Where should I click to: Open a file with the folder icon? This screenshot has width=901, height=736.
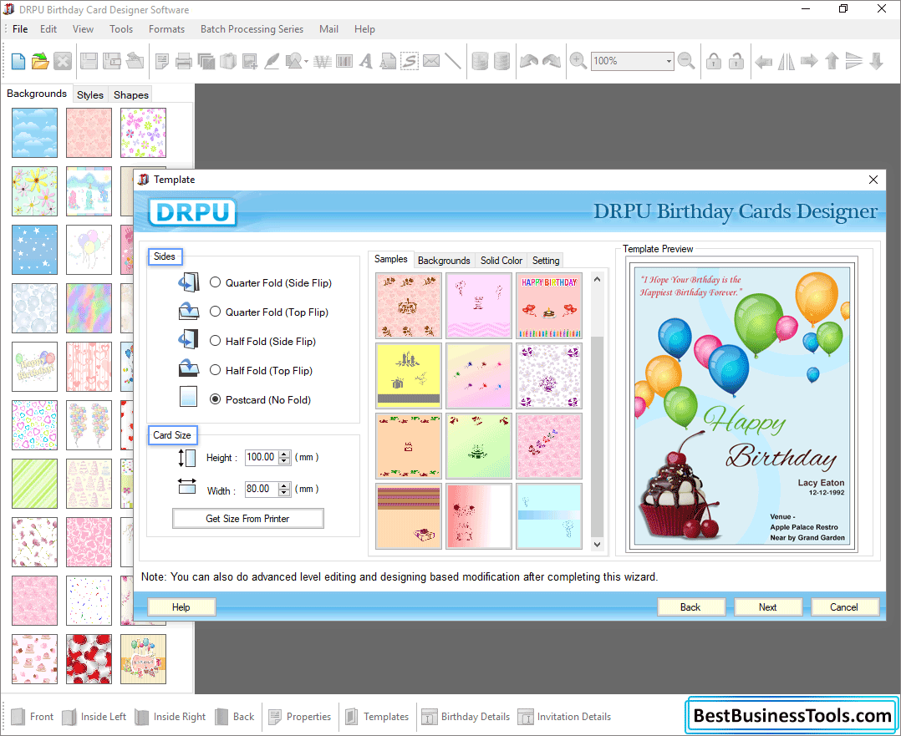coord(40,61)
